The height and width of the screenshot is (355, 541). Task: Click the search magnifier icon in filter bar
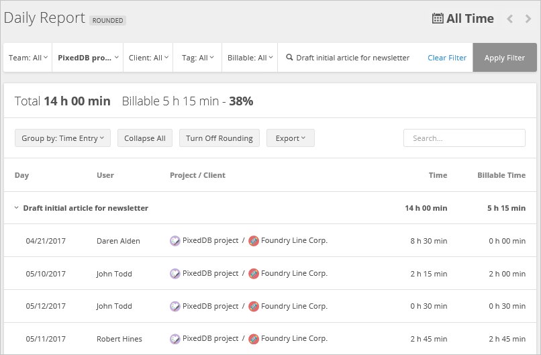pyautogui.click(x=289, y=57)
